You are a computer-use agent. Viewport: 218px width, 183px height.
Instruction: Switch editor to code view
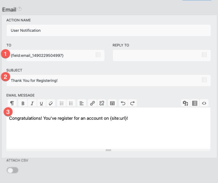[x=204, y=103]
